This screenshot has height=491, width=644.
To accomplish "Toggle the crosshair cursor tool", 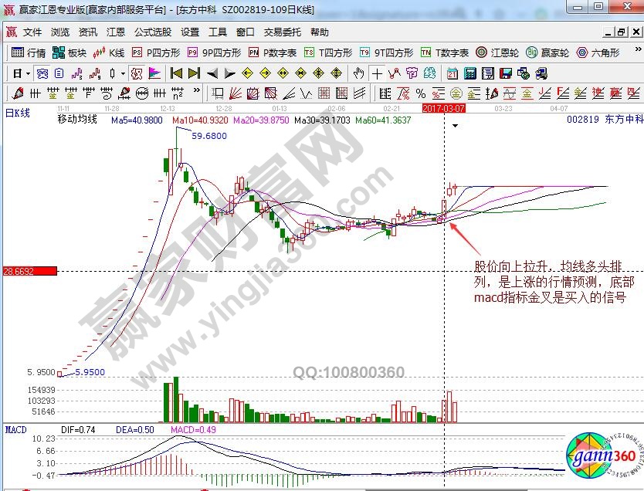I will tap(377, 73).
